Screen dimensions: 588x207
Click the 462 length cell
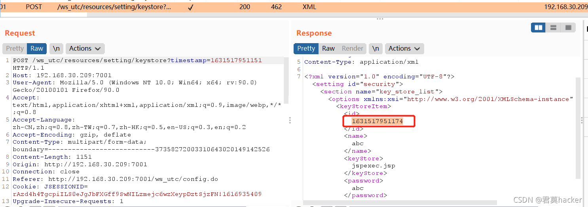coord(276,7)
